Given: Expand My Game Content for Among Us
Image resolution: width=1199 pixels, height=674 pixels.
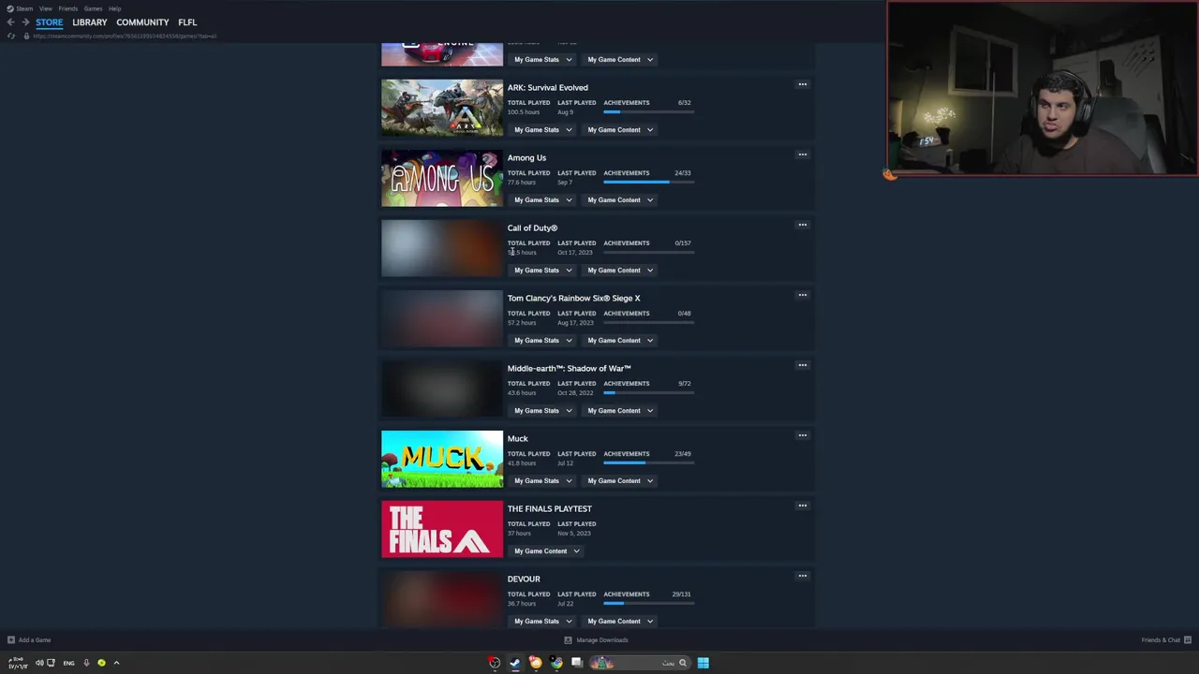Looking at the screenshot, I should (620, 200).
